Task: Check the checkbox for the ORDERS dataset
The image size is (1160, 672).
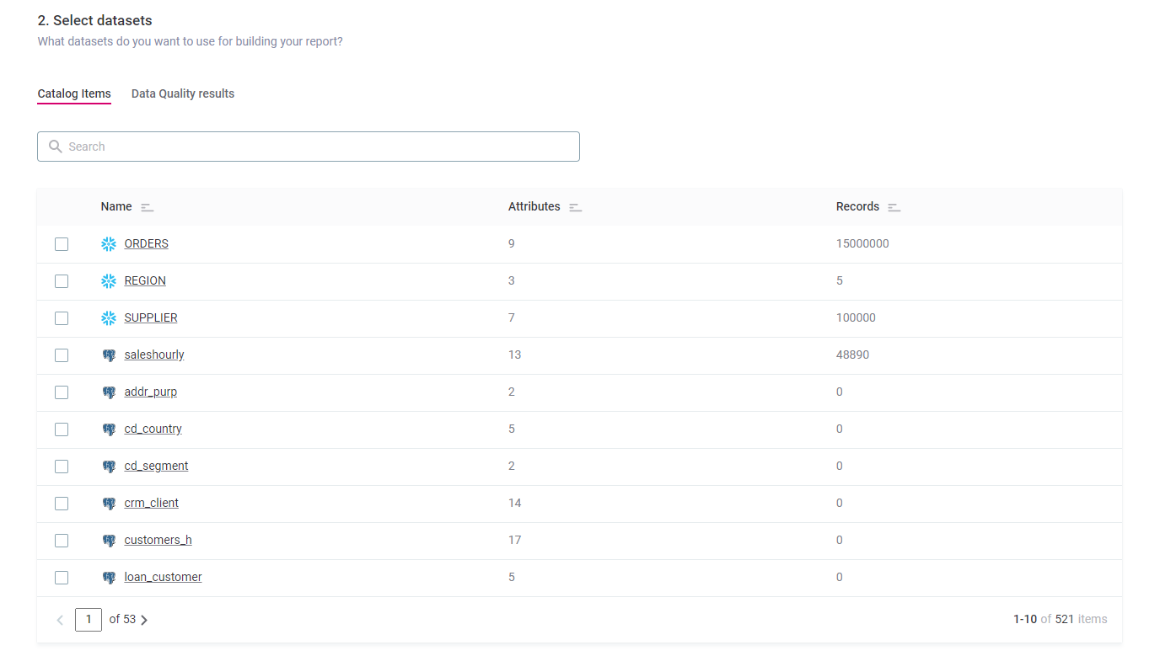Action: pyautogui.click(x=61, y=243)
